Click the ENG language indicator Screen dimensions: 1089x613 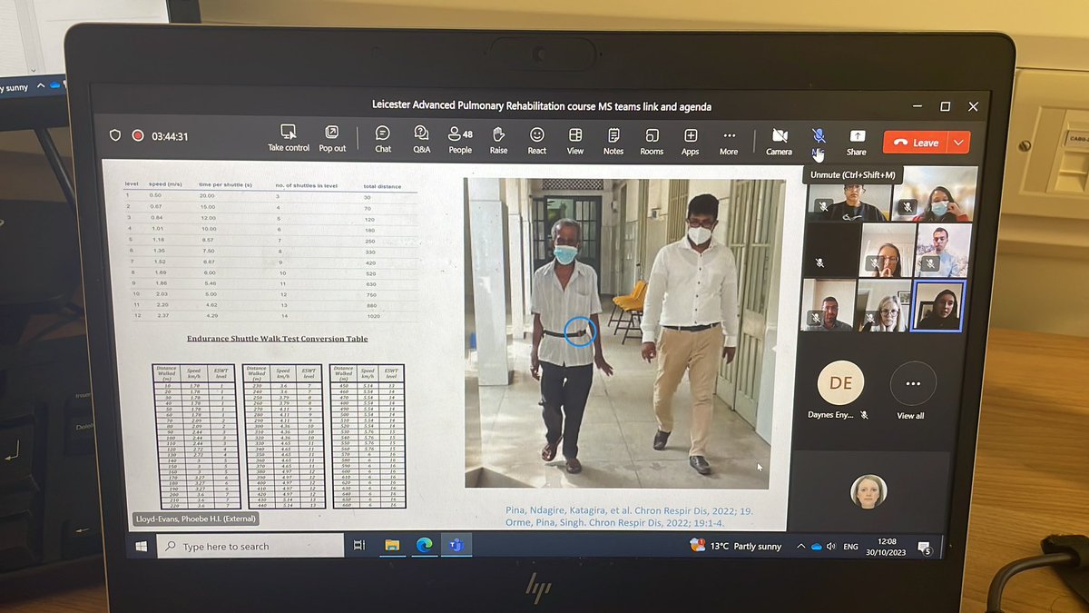(x=851, y=548)
